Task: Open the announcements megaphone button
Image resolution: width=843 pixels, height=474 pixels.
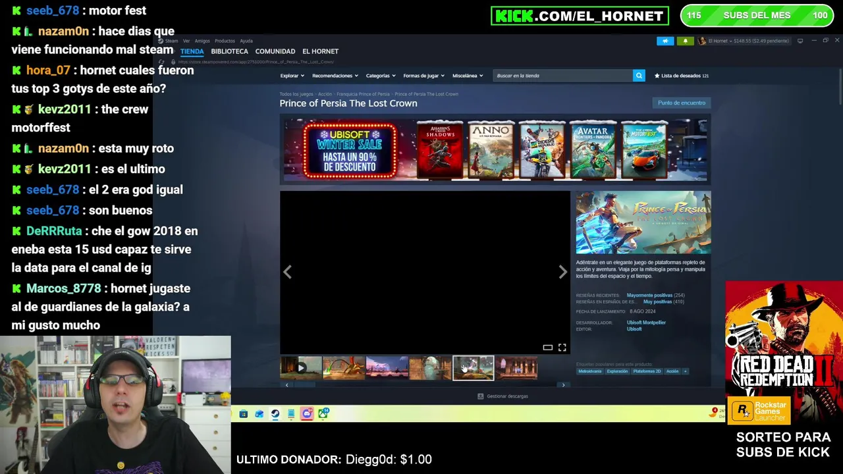Action: [x=665, y=41]
